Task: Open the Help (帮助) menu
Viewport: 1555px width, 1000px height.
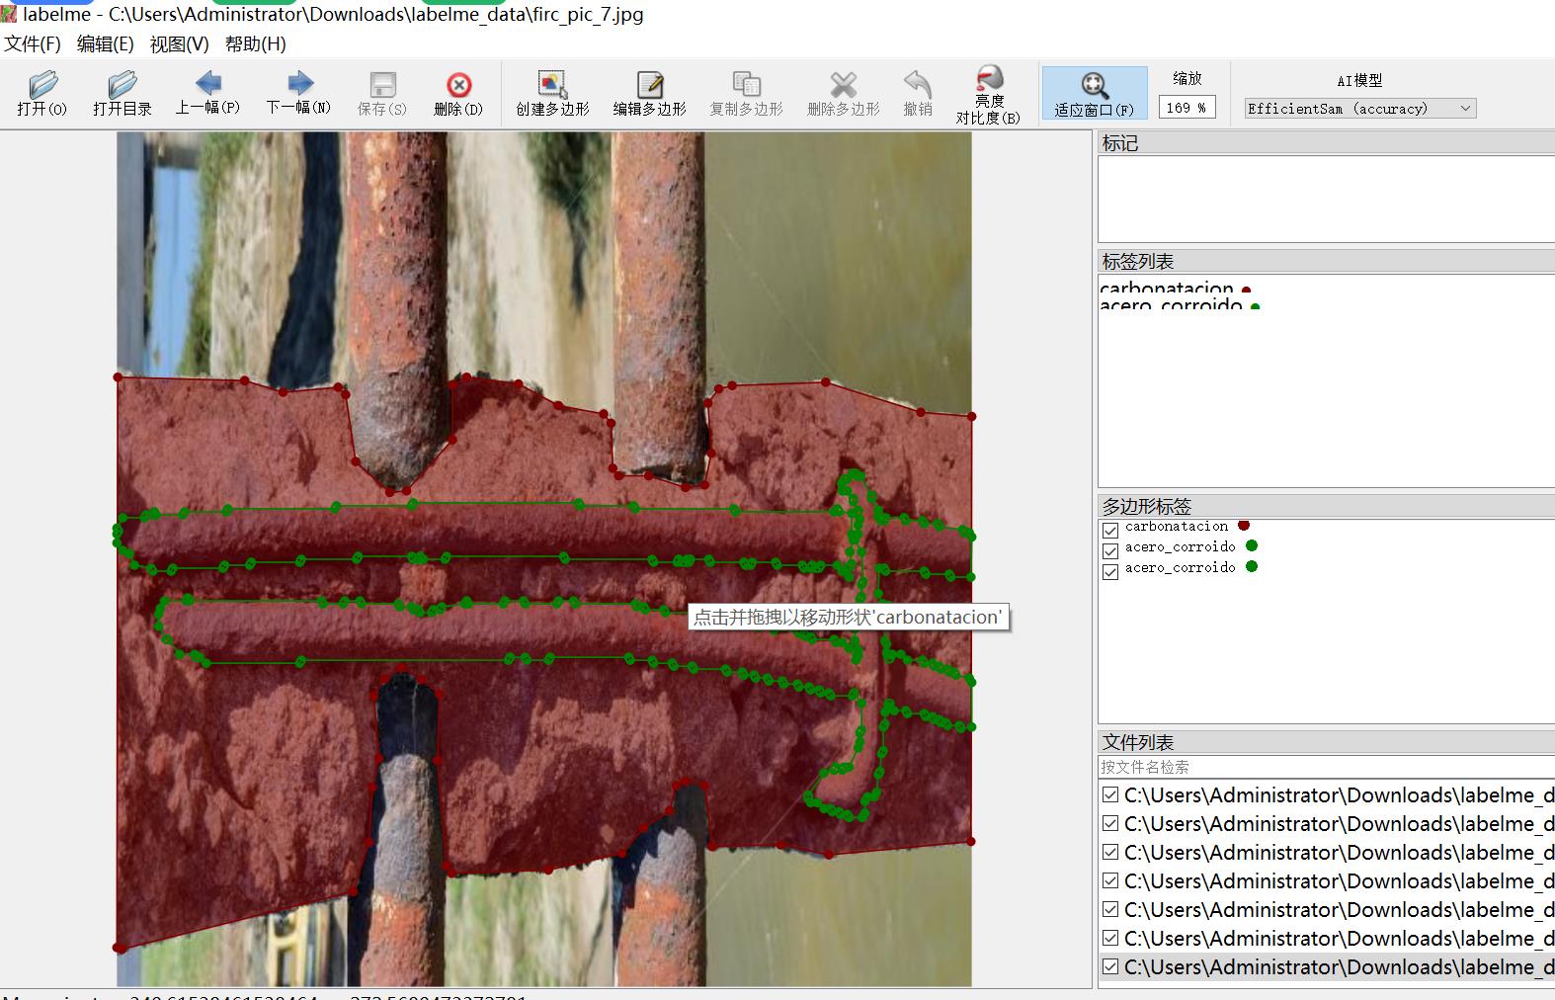Action: [255, 43]
